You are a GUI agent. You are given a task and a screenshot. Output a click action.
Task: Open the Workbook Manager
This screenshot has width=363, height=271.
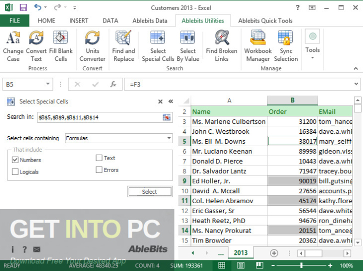click(258, 46)
